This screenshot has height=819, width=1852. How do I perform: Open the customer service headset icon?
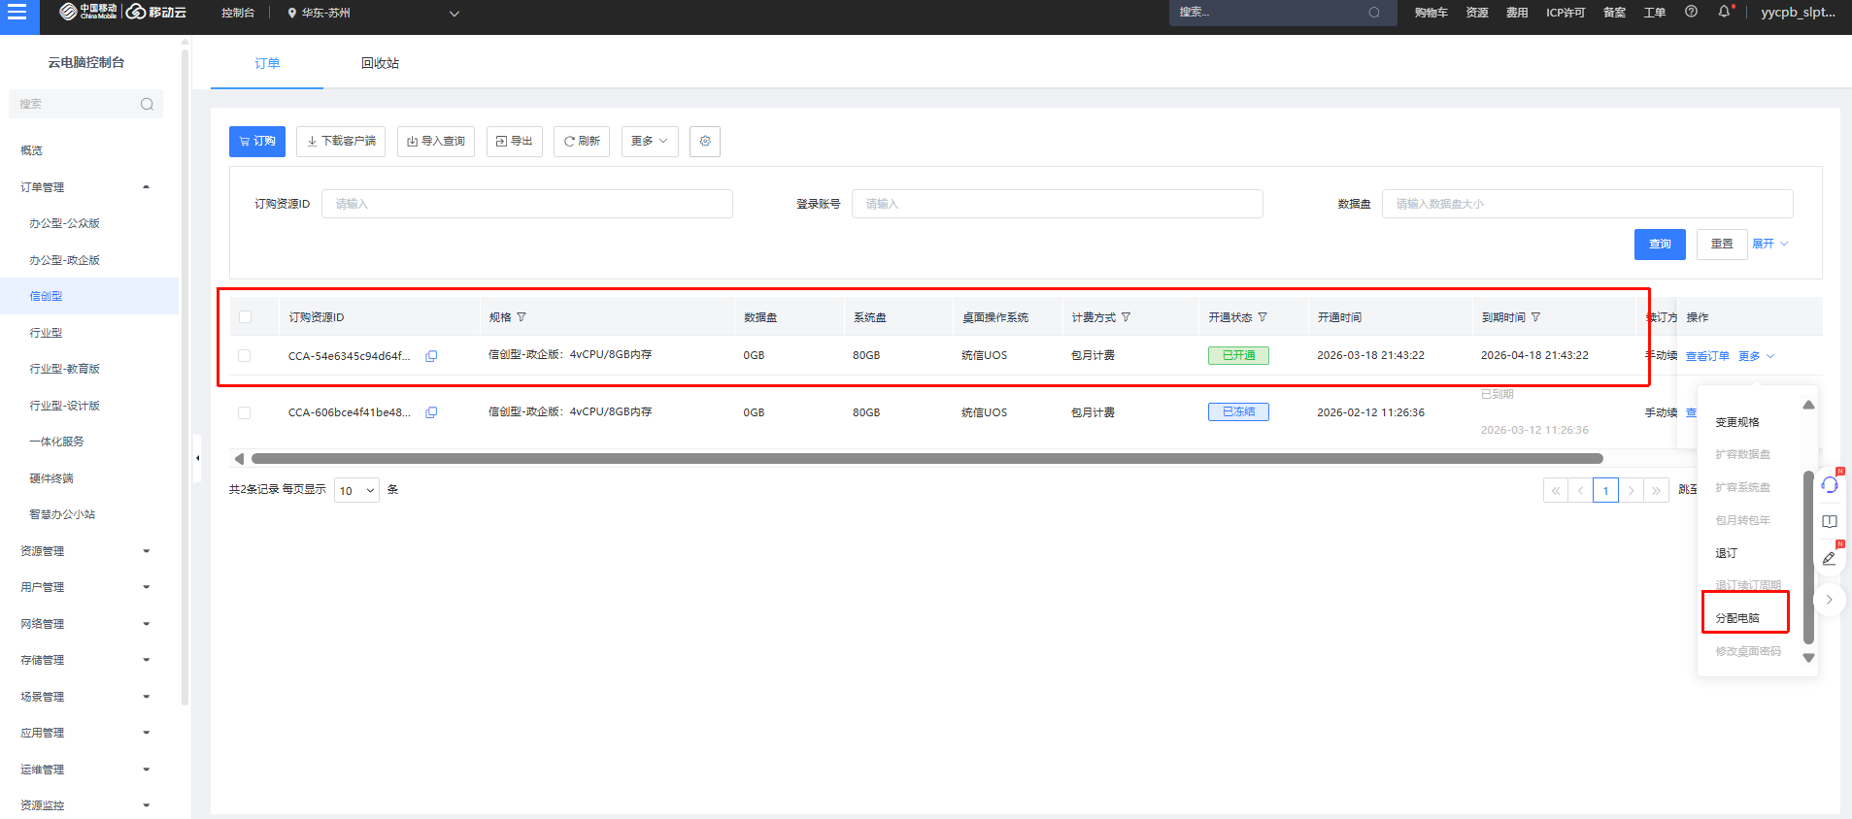1830,484
